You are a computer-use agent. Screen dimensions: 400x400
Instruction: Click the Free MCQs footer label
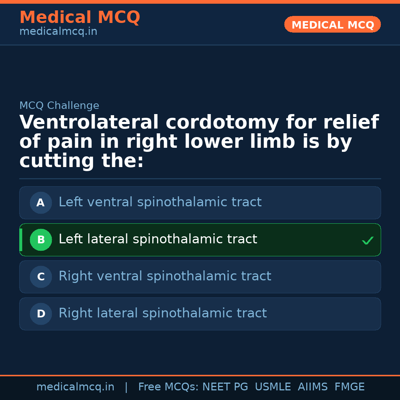[169, 387]
